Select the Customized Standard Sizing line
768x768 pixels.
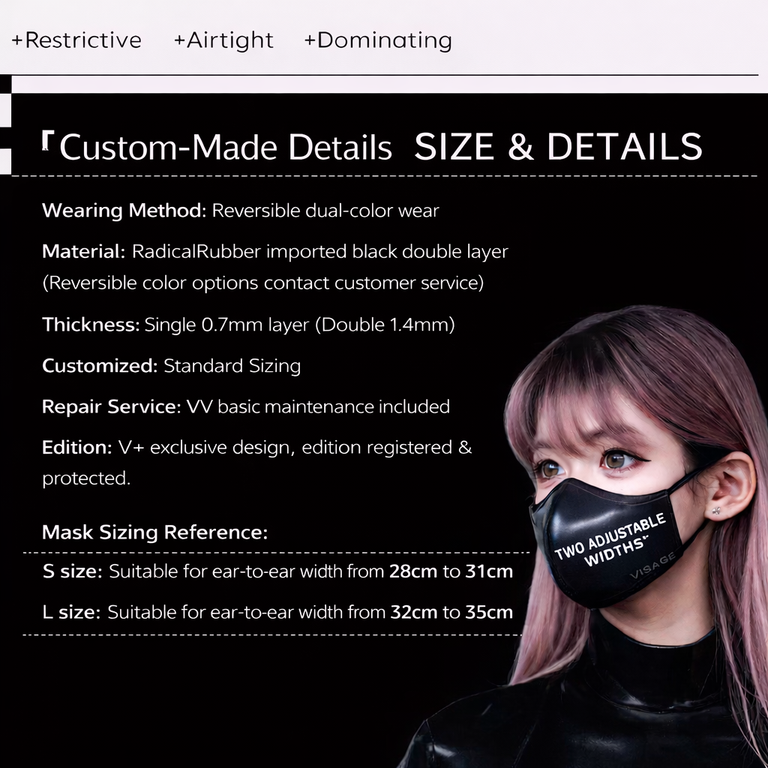[x=171, y=366]
